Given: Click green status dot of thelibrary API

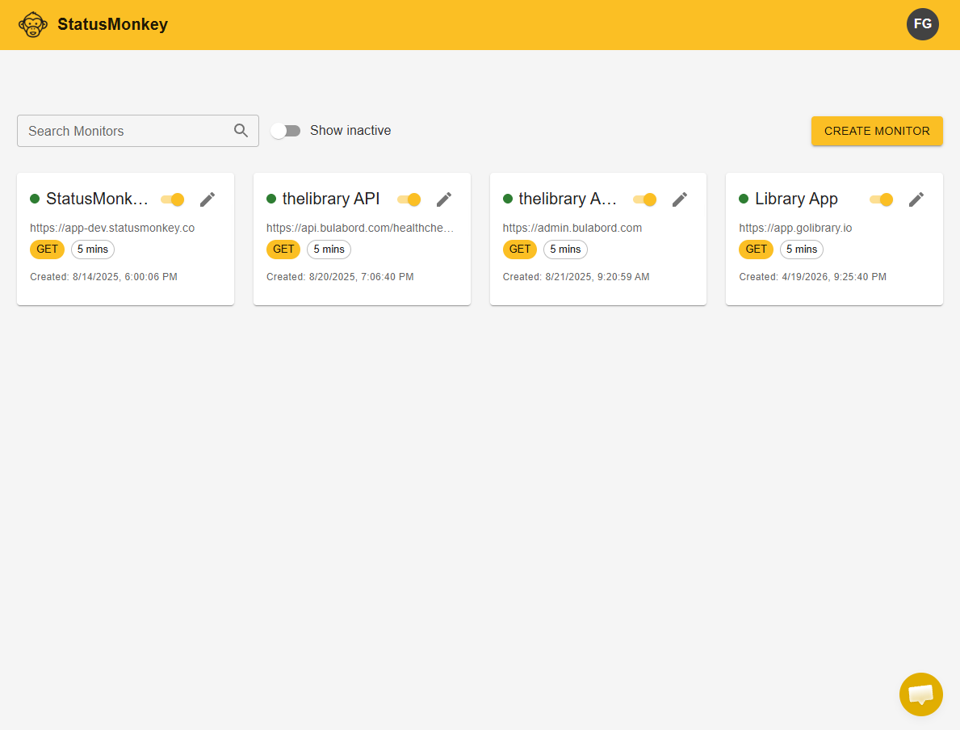Looking at the screenshot, I should pos(271,199).
